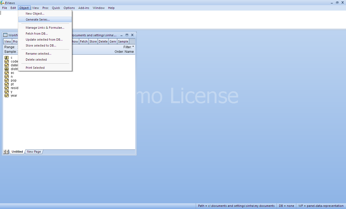Viewport: 346px width, 209px height.
Task: Click the series icon next to n
Action: click(7, 77)
